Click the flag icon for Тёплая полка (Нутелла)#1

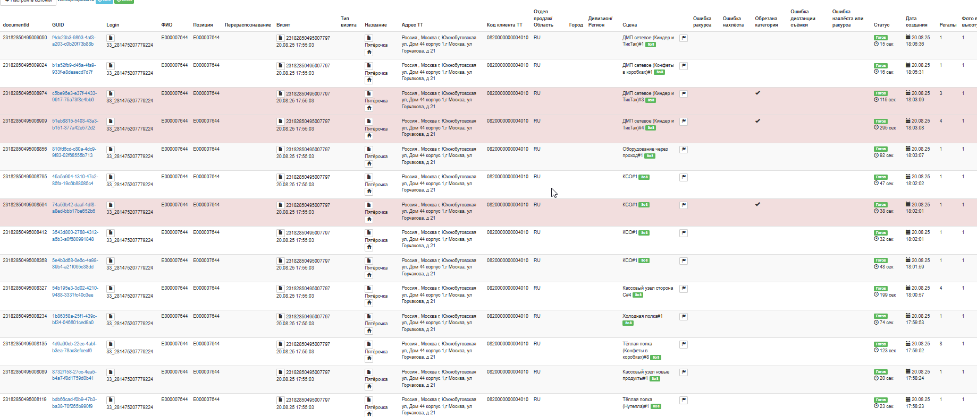point(684,400)
